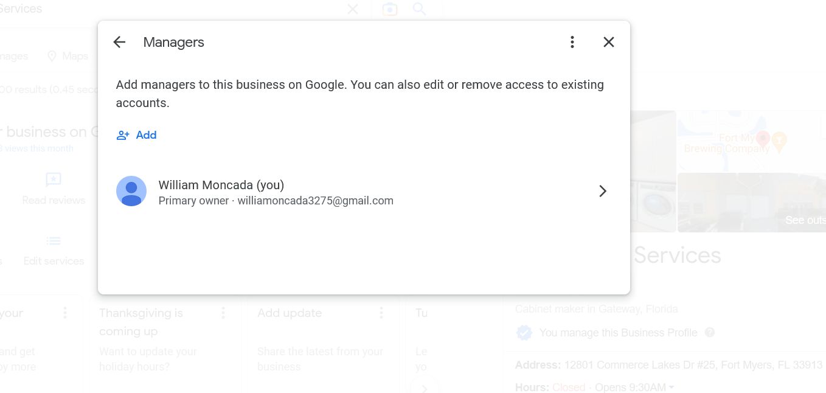Open options menu on the Add update card
The image size is (826, 393).
[x=381, y=313]
